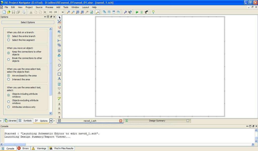Viewport: 258px width, 151px height.
Task: Click the green sigma Design Summary icon
Action: [x=142, y=12]
